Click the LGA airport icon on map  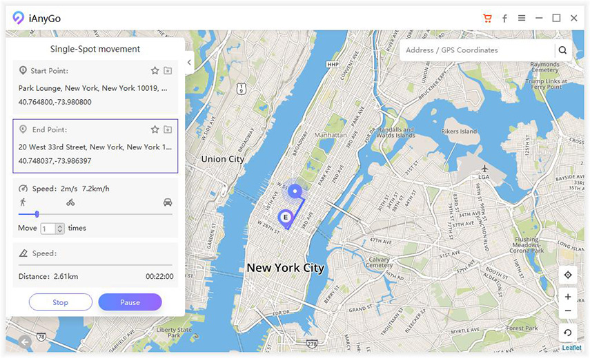click(484, 169)
